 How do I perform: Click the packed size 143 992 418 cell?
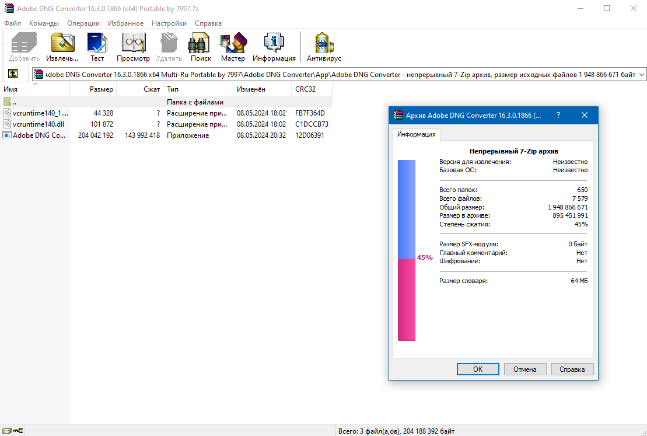point(142,135)
